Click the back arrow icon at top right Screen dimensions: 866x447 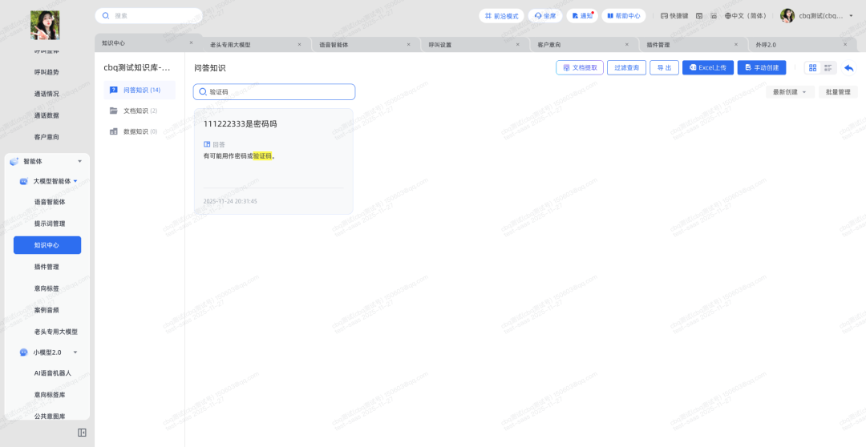click(x=848, y=68)
